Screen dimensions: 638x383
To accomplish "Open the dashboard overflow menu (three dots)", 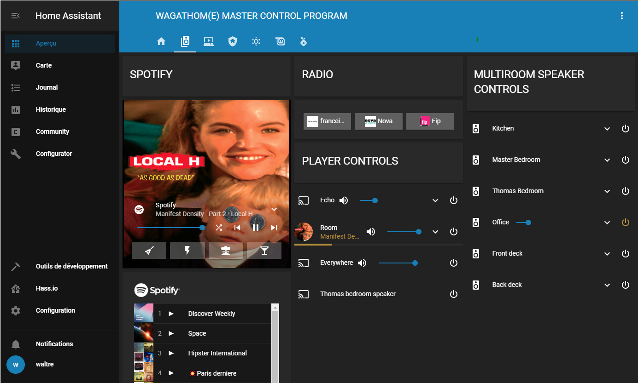I will (622, 16).
